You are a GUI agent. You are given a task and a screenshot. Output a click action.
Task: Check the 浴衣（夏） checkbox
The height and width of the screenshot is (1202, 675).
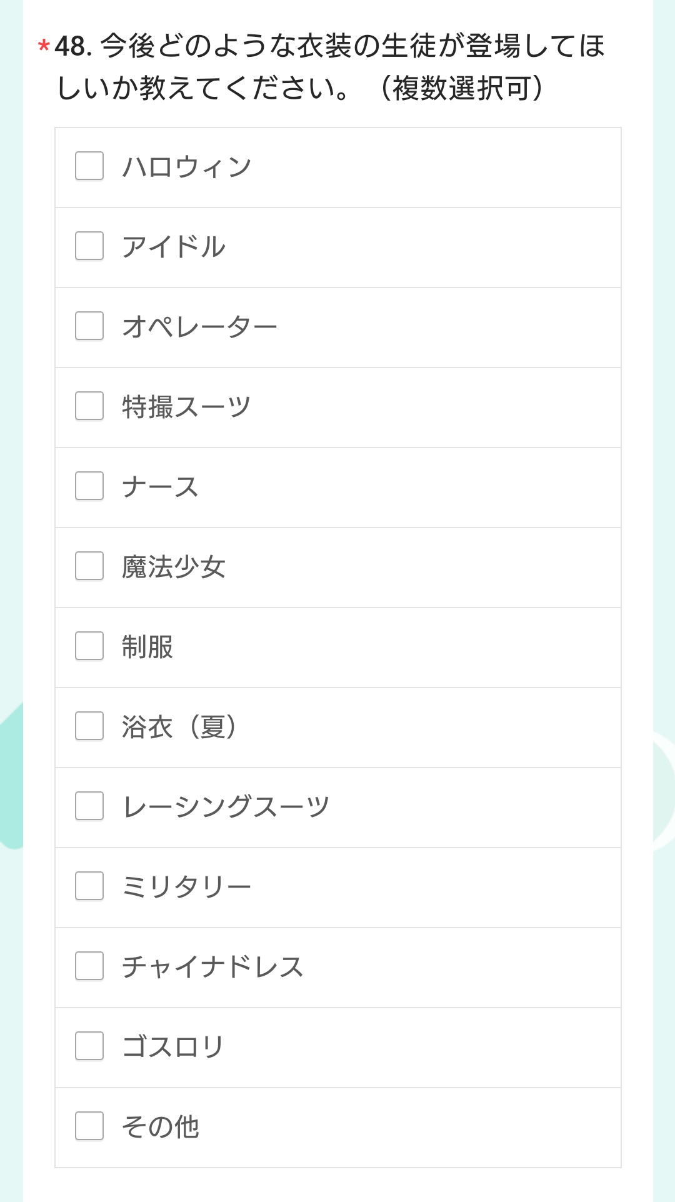[x=89, y=726]
